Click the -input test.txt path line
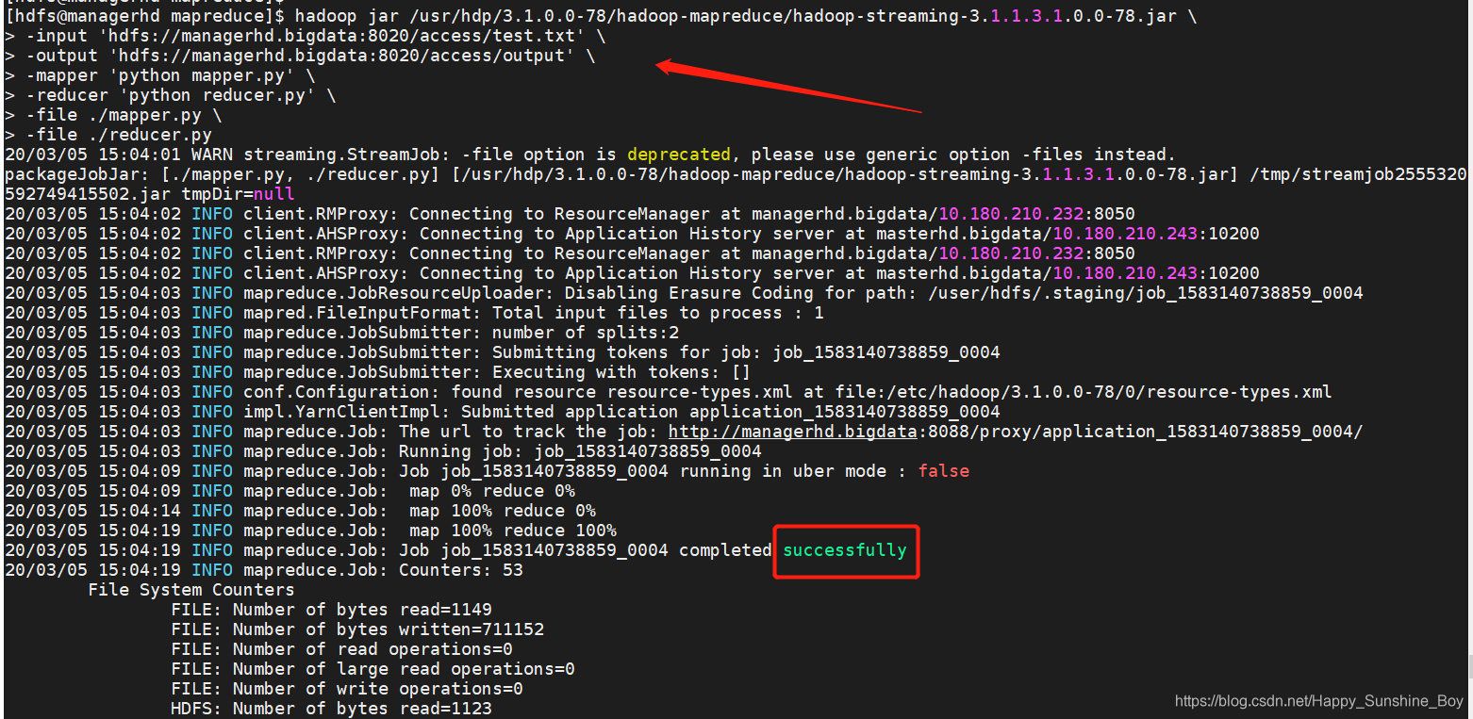Viewport: 1473px width, 719px height. point(305,36)
